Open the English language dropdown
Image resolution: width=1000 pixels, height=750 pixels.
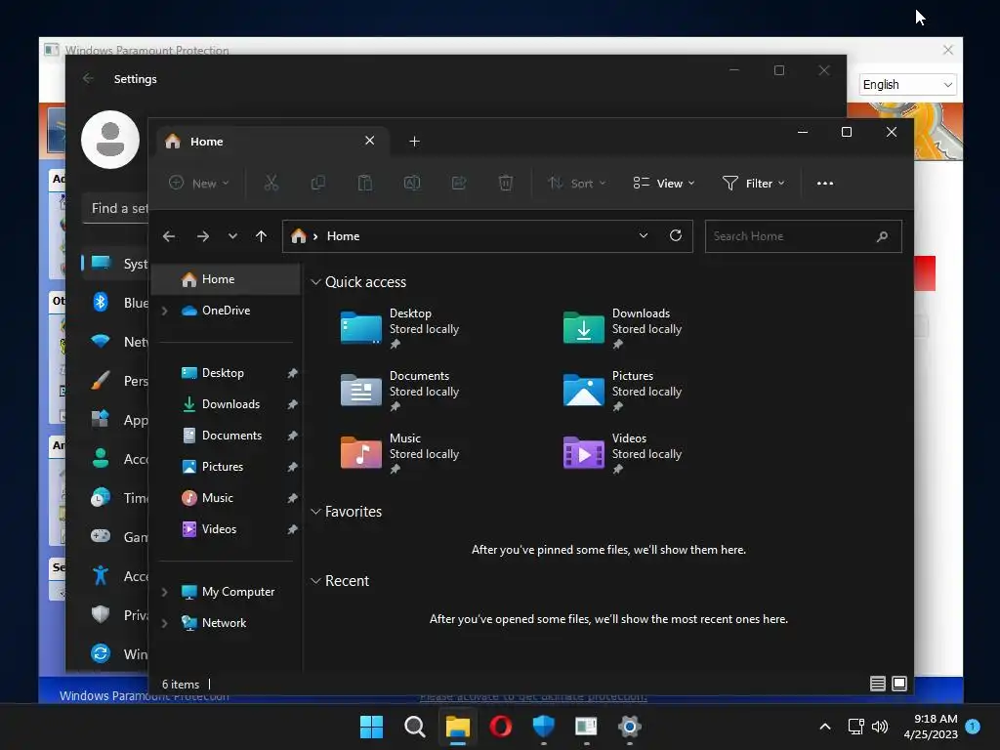(x=907, y=85)
